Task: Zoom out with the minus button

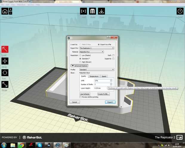Action: tap(10, 13)
